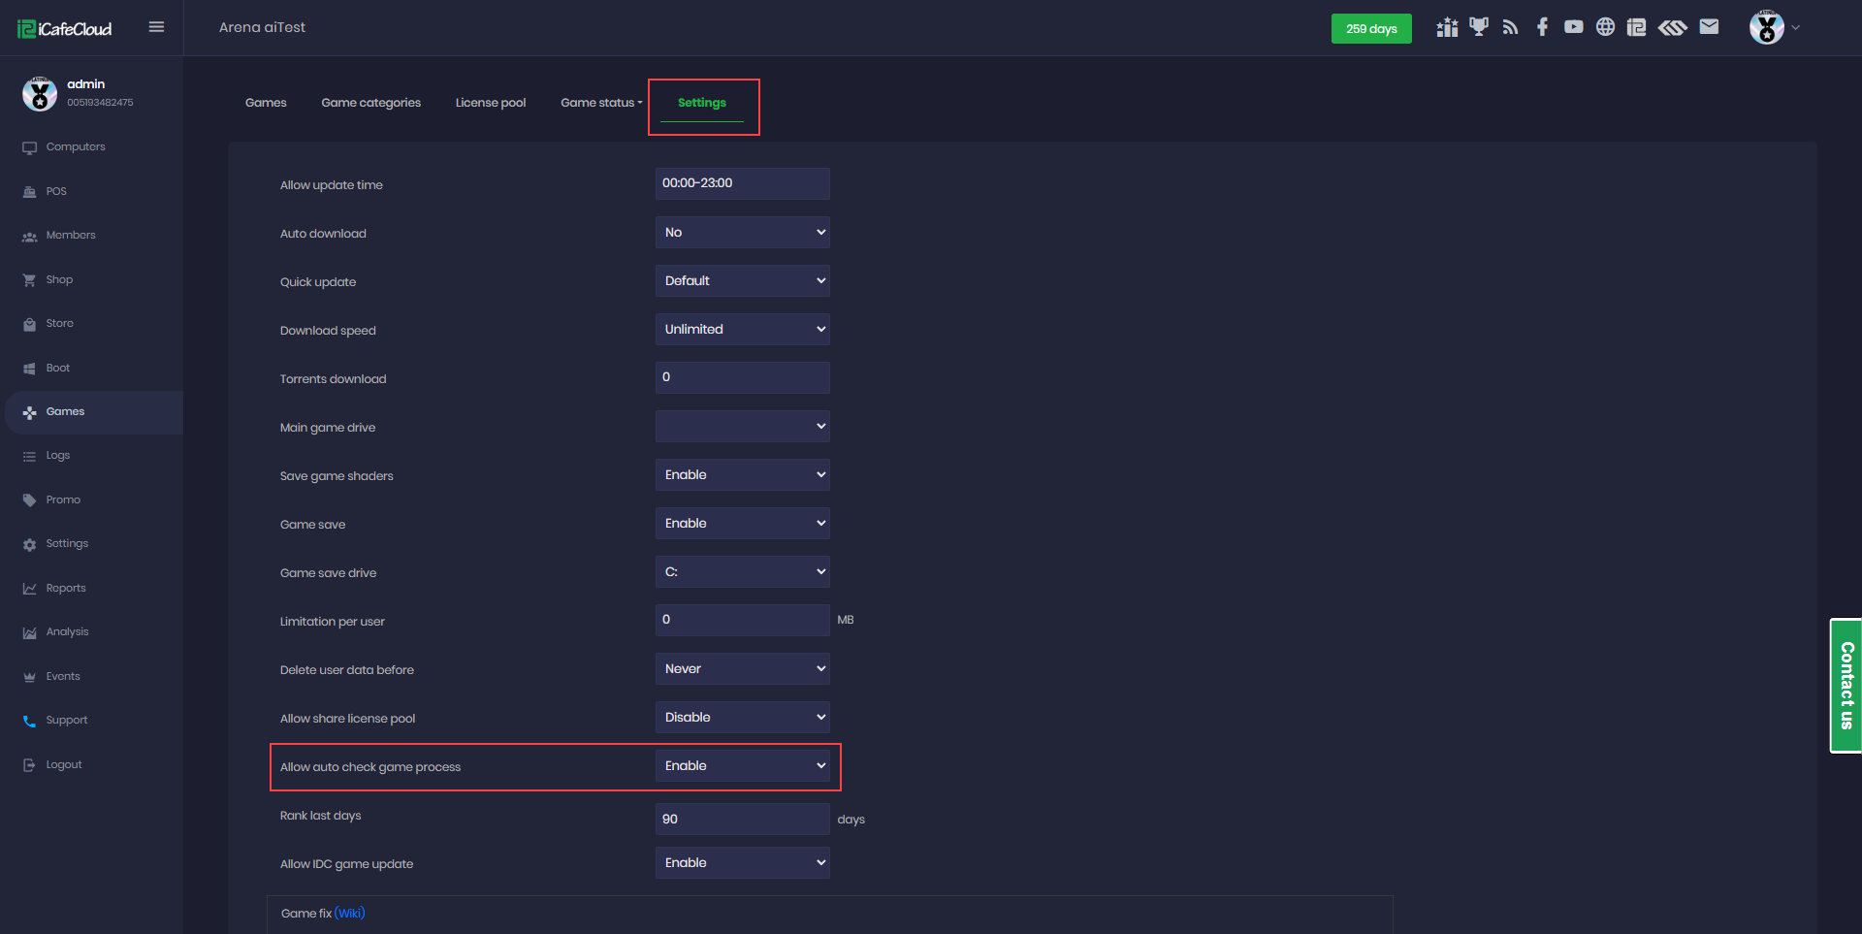
Task: Open the mail envelope icon
Action: click(x=1709, y=27)
